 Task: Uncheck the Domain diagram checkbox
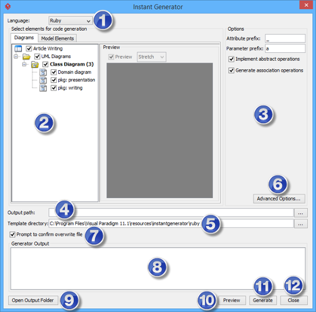pyautogui.click(x=53, y=72)
